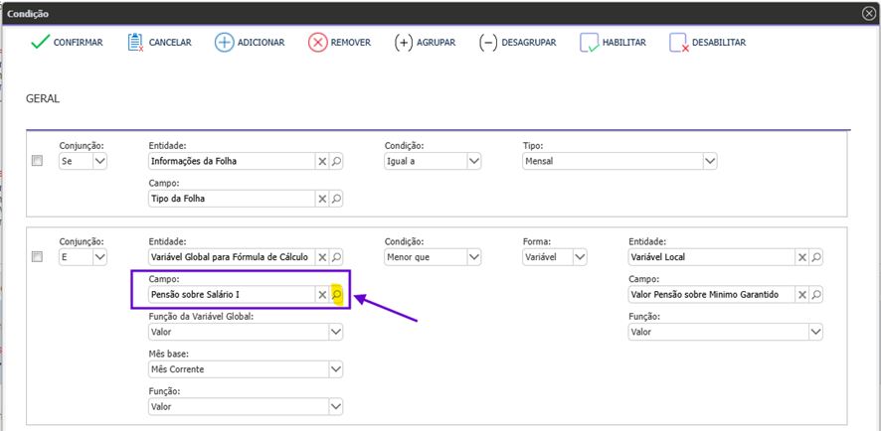The image size is (881, 431).
Task: Open the Conjunção 'Se' dropdown
Action: click(98, 162)
